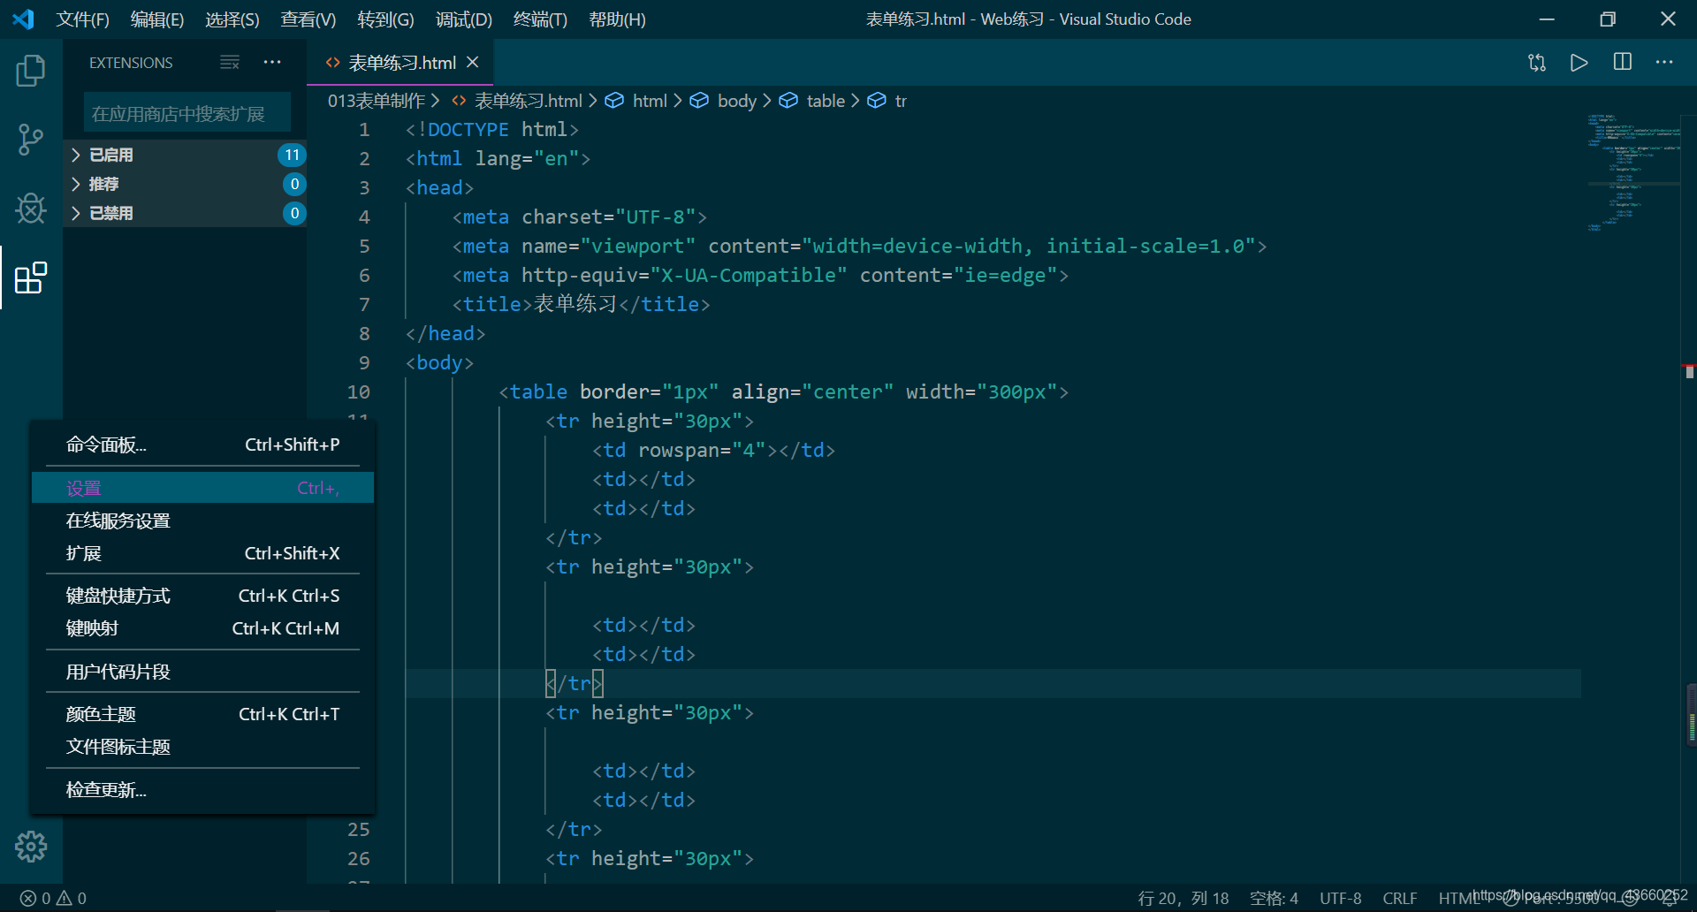Clear extensions search results icon
The image size is (1697, 912).
[230, 62]
